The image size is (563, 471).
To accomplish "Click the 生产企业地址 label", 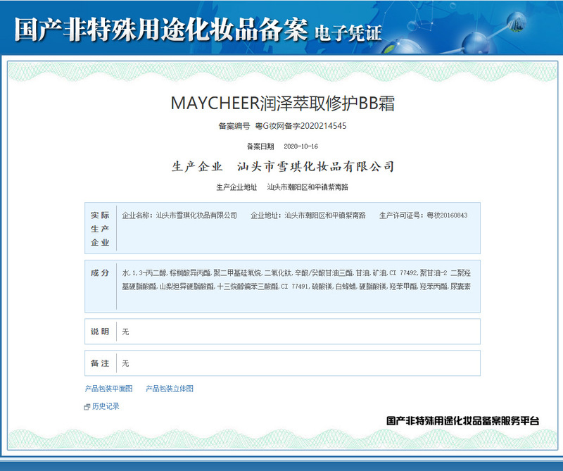I will [236, 187].
